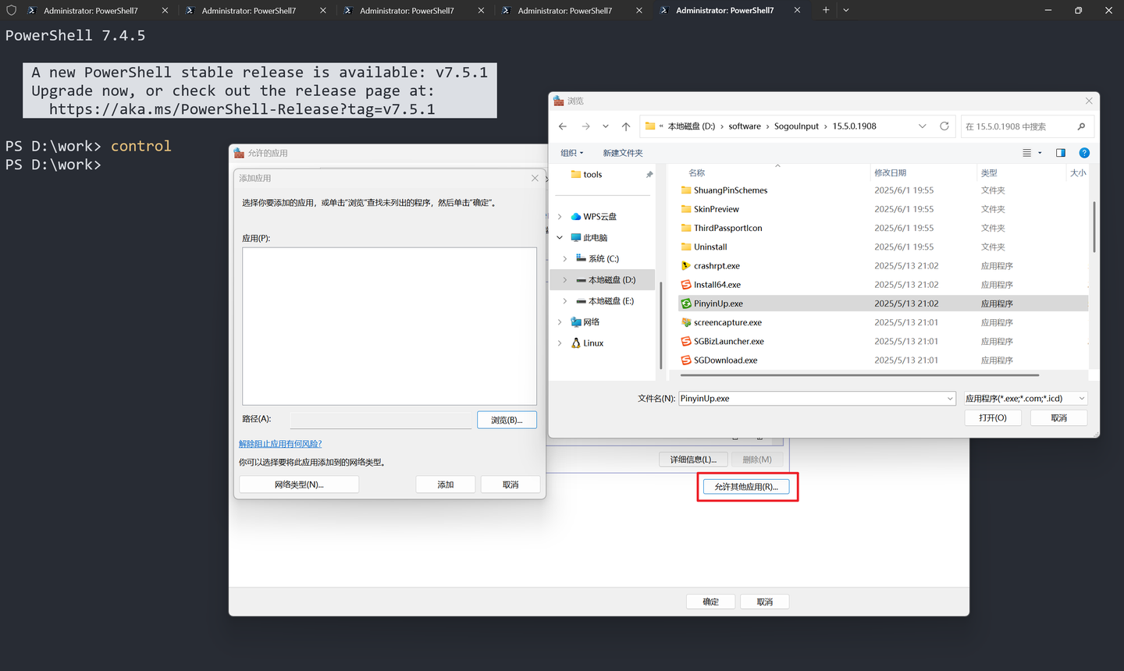Click the magnifier icon in the search box
1124x671 pixels.
coord(1081,126)
